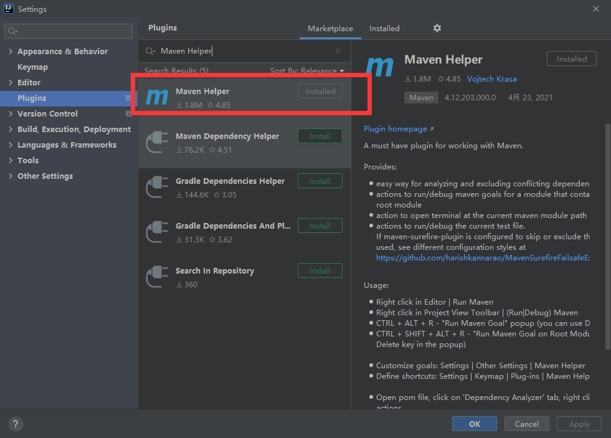Viewport: 611px width, 438px height.
Task: Close the Settings dialog window
Action: pyautogui.click(x=596, y=9)
